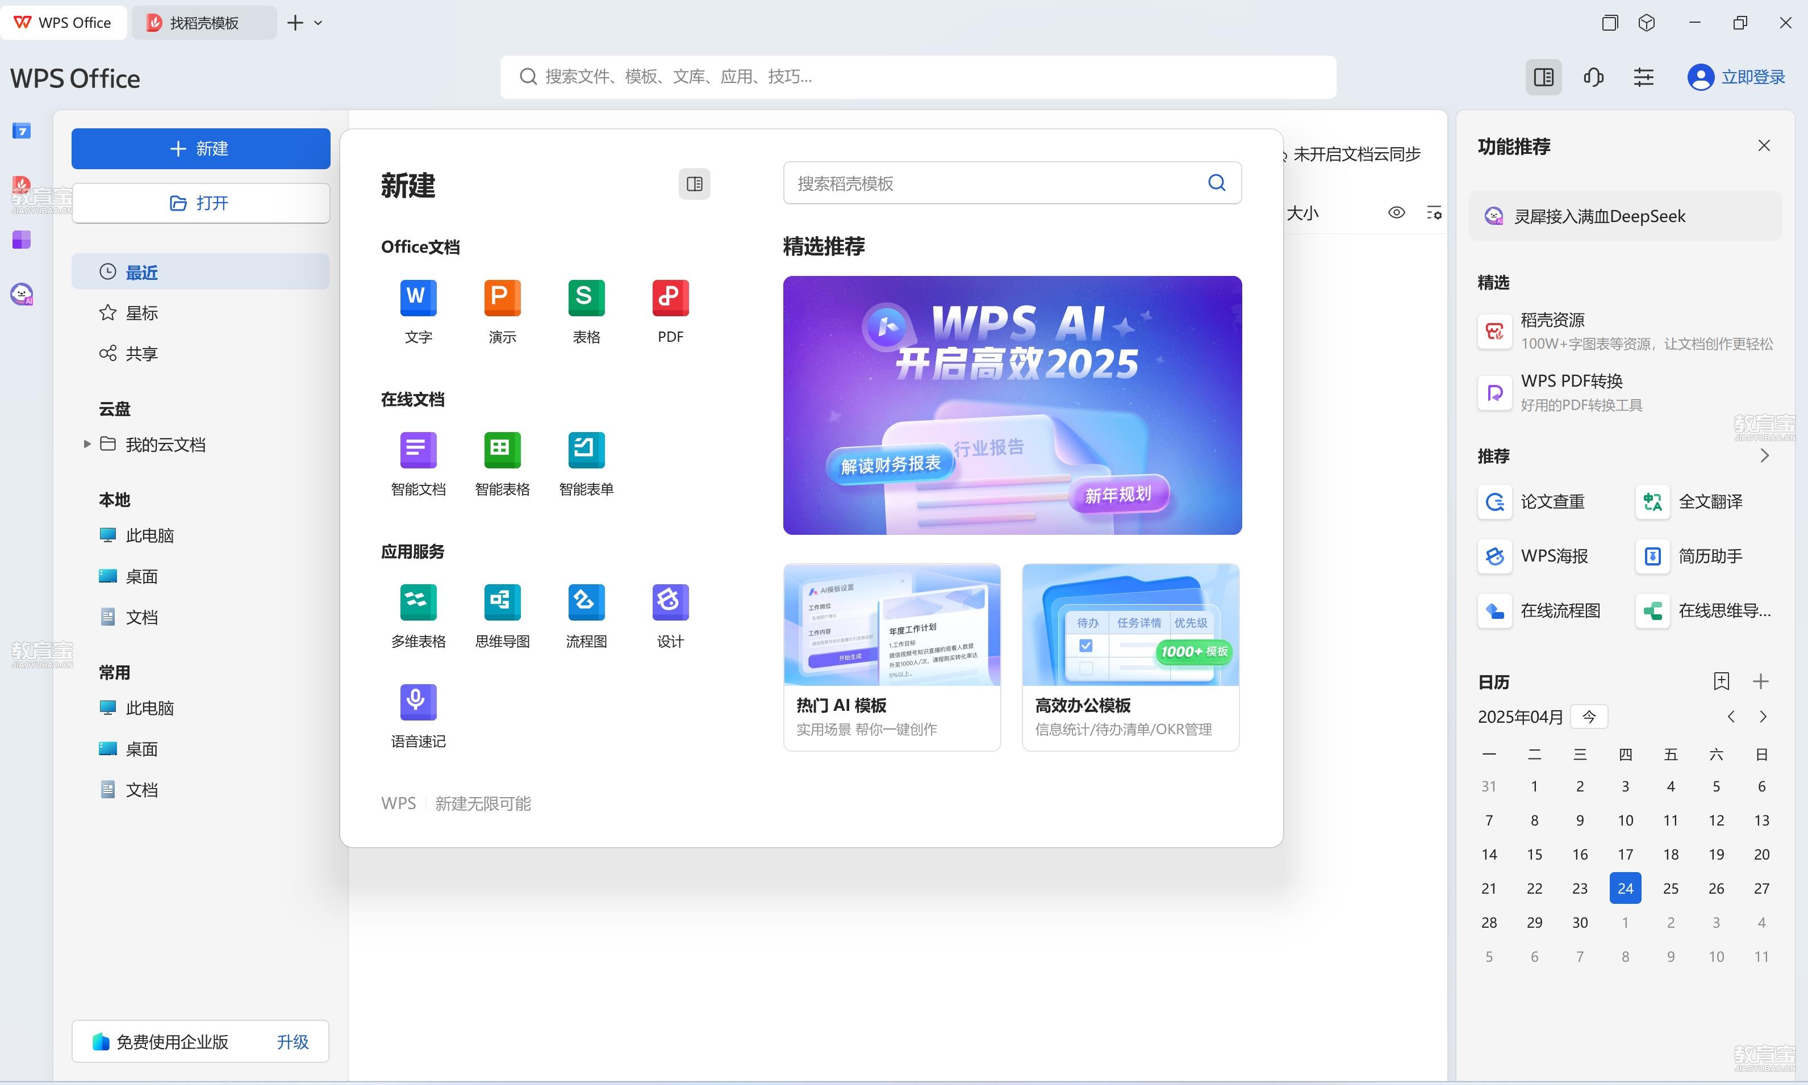Go to previous month in calendar
This screenshot has width=1808, height=1085.
[x=1731, y=717]
